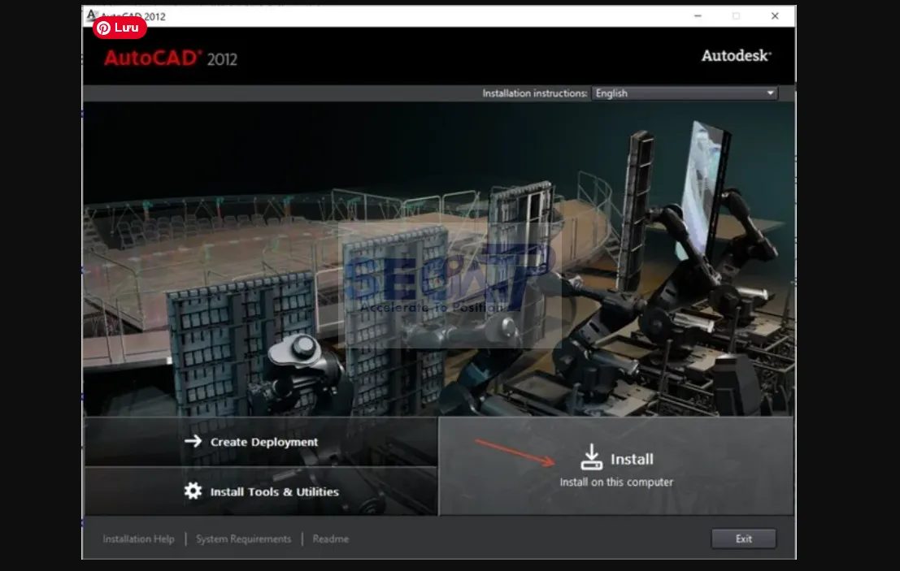The height and width of the screenshot is (571, 900).
Task: View System Requirements
Action: coord(243,539)
